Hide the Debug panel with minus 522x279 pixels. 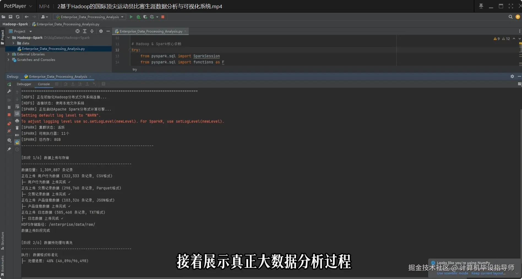pyautogui.click(x=519, y=76)
